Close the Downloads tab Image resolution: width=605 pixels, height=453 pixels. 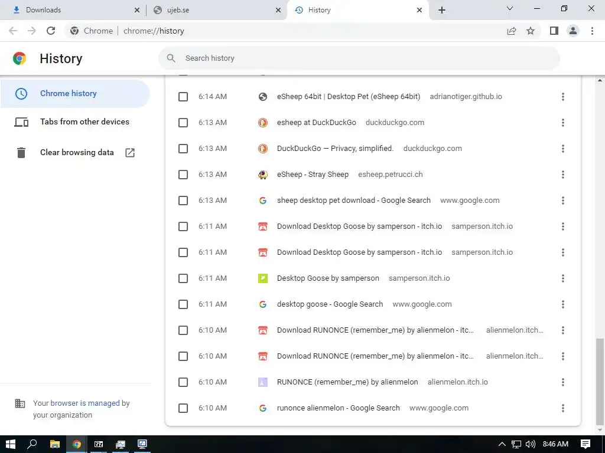coord(137,10)
